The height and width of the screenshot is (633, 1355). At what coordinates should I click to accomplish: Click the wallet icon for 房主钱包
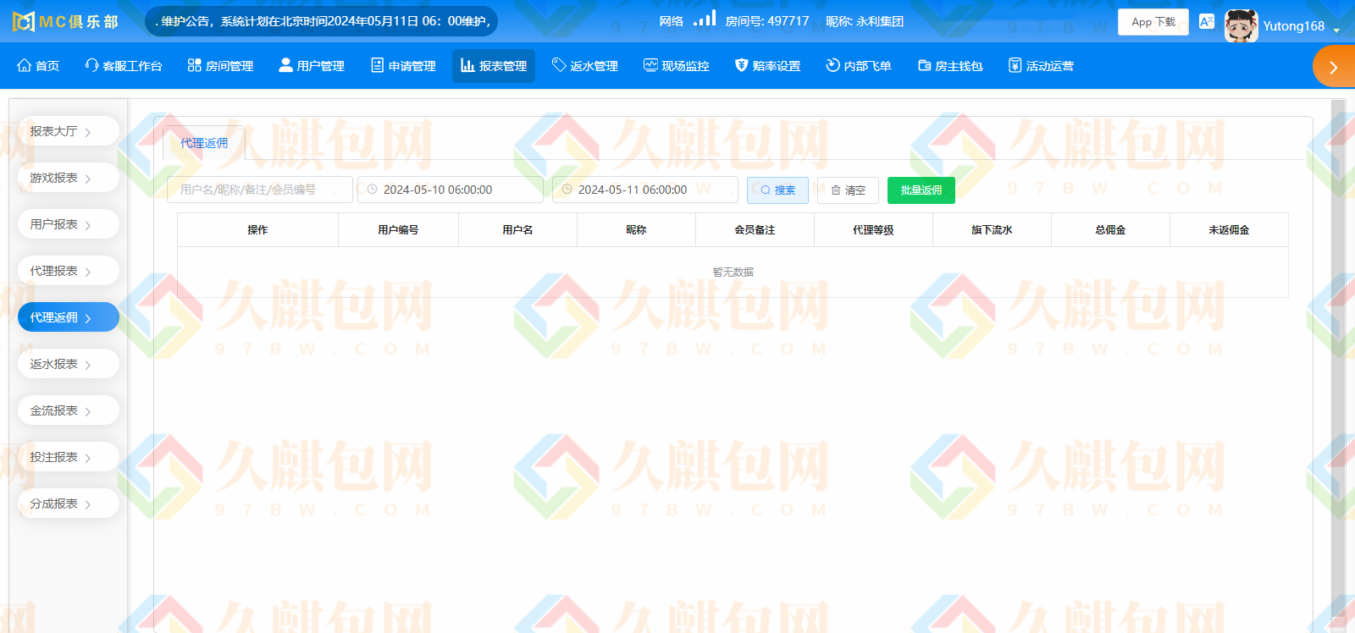pos(924,65)
